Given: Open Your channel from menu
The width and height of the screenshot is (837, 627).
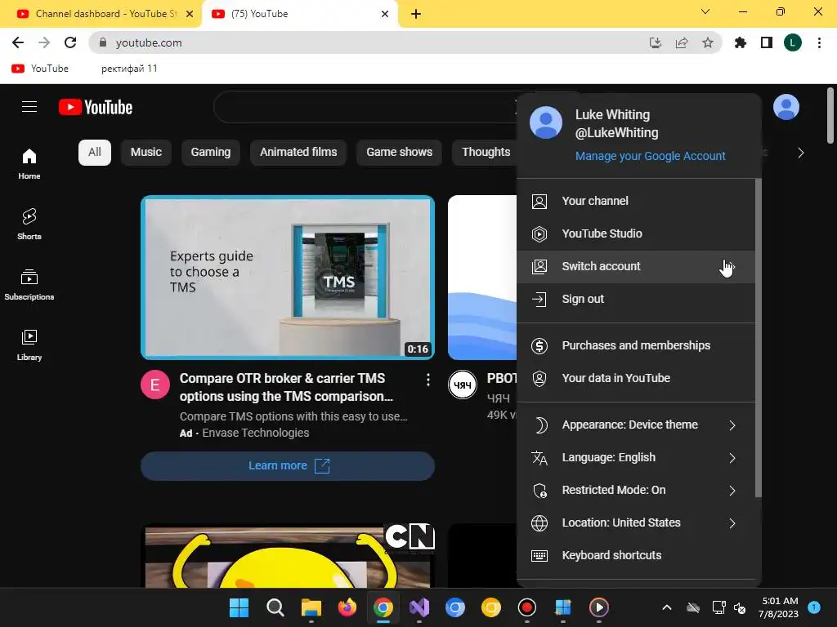Looking at the screenshot, I should pos(636,201).
